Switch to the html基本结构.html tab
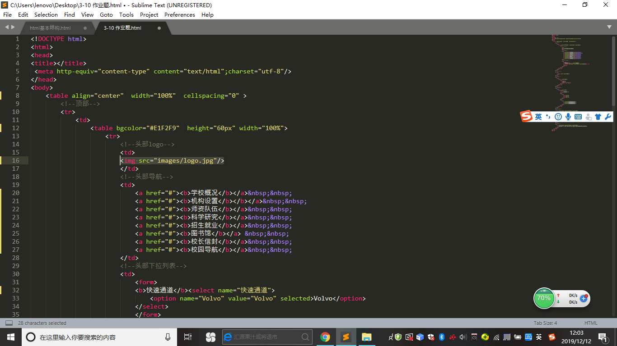The image size is (617, 346). coord(50,28)
